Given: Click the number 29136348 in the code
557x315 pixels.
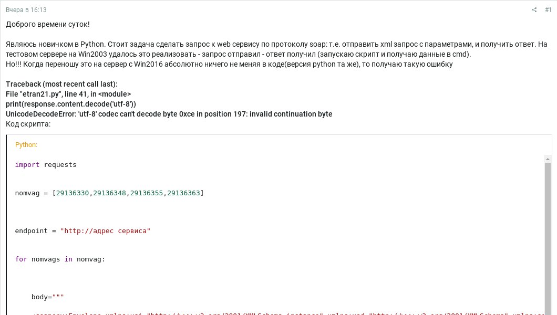Looking at the screenshot, I should point(109,193).
